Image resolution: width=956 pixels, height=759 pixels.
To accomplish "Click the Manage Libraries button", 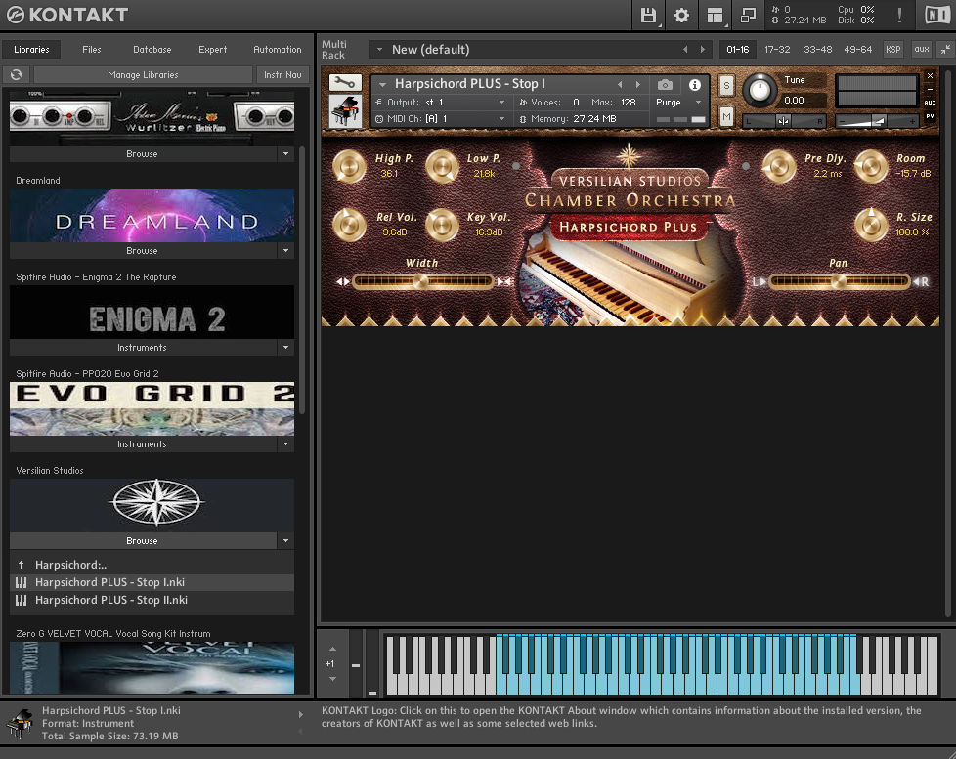I will coord(143,74).
